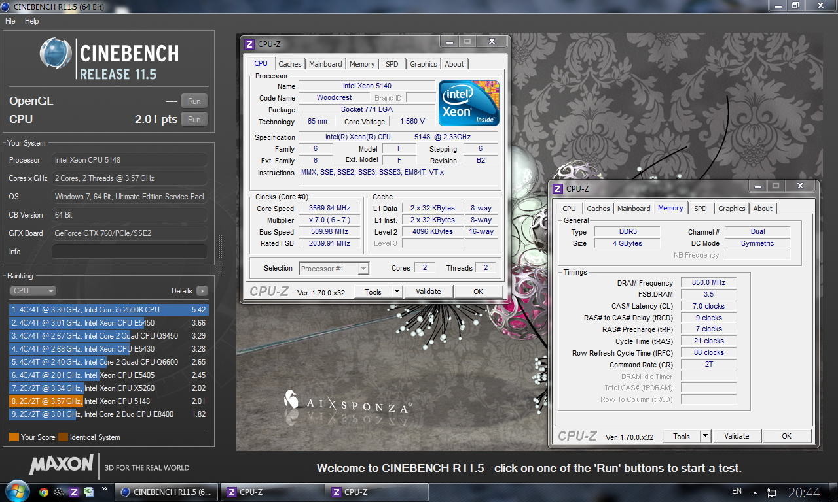Run the OpenGL benchmark

pos(194,101)
